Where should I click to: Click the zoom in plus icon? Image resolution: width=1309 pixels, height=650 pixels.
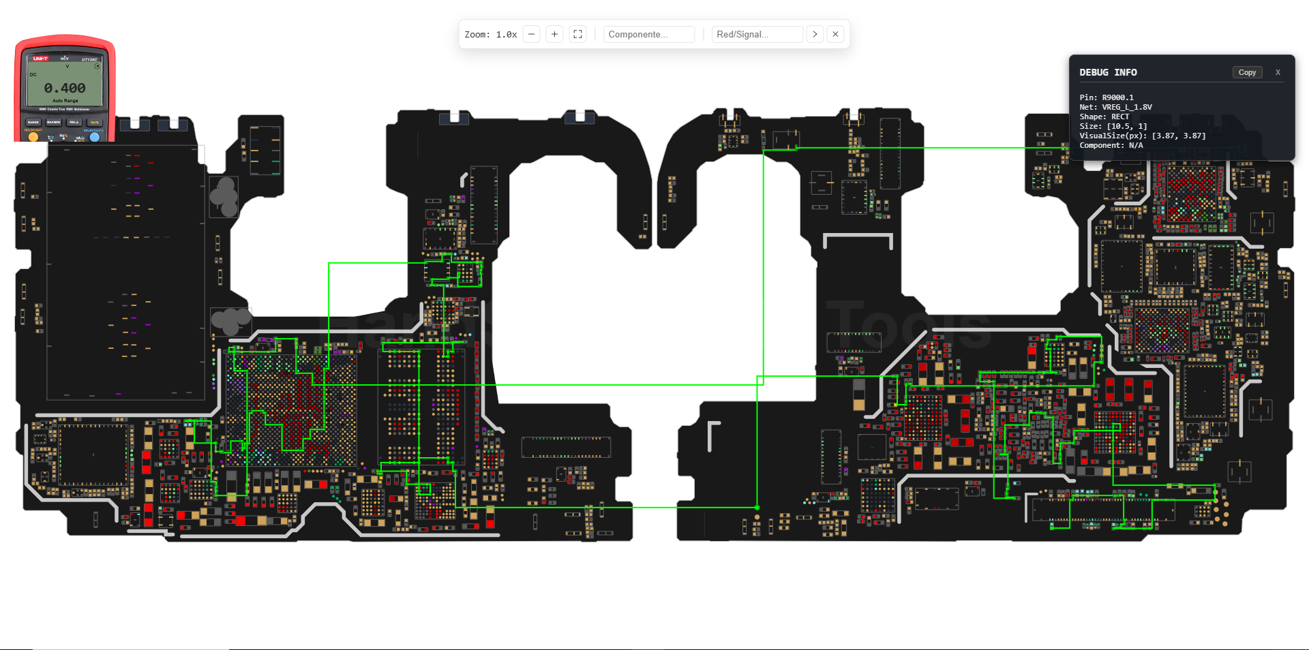pyautogui.click(x=555, y=34)
